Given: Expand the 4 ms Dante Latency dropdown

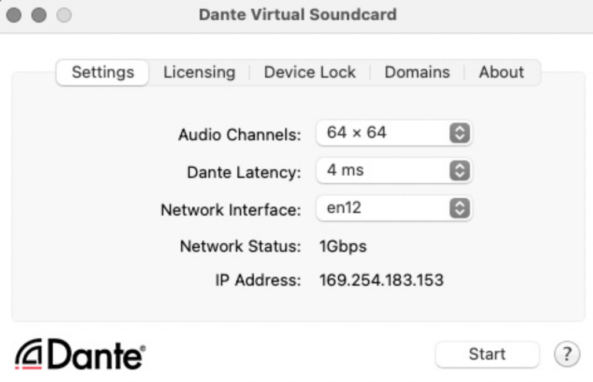Looking at the screenshot, I should (x=394, y=170).
